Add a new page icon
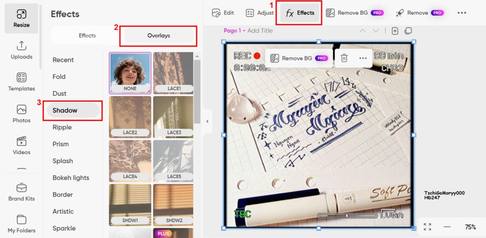Image resolution: width=486 pixels, height=238 pixels. coord(395,31)
